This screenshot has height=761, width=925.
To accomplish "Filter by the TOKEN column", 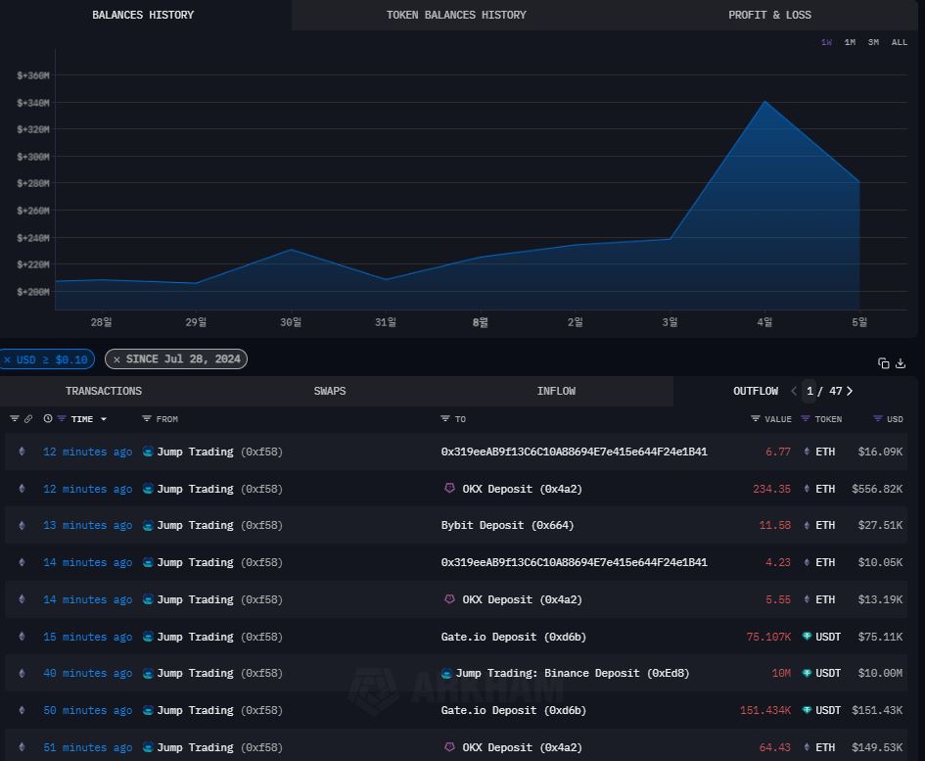I will click(x=806, y=418).
